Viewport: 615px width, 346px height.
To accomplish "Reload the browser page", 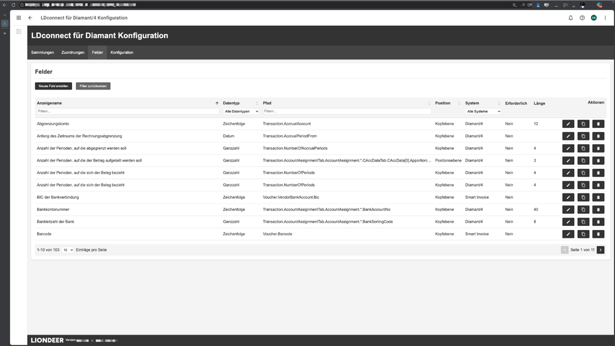I will 13,5.
